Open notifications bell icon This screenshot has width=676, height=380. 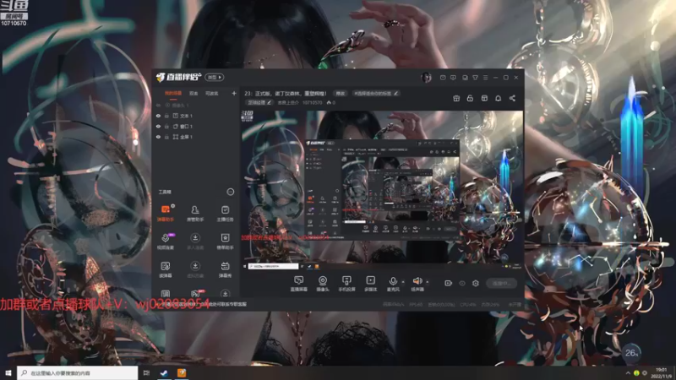point(498,98)
